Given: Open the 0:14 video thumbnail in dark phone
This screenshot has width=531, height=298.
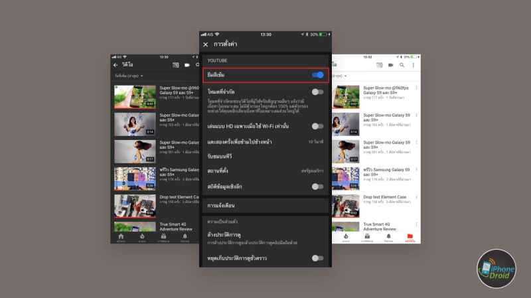Looking at the screenshot, I should pyautogui.click(x=135, y=124).
